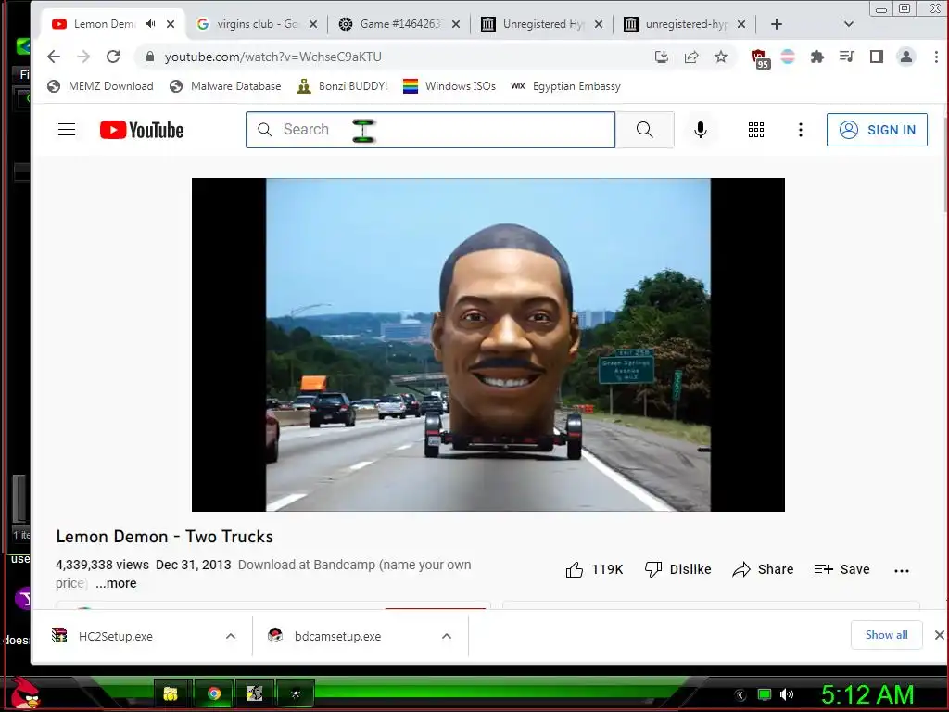Close the downloads bar
The image size is (949, 712).
pyautogui.click(x=939, y=635)
